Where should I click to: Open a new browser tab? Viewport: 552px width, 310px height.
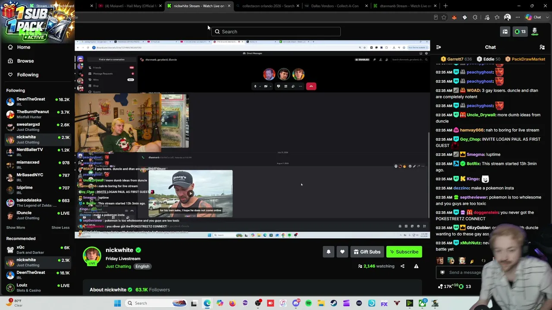point(445,6)
